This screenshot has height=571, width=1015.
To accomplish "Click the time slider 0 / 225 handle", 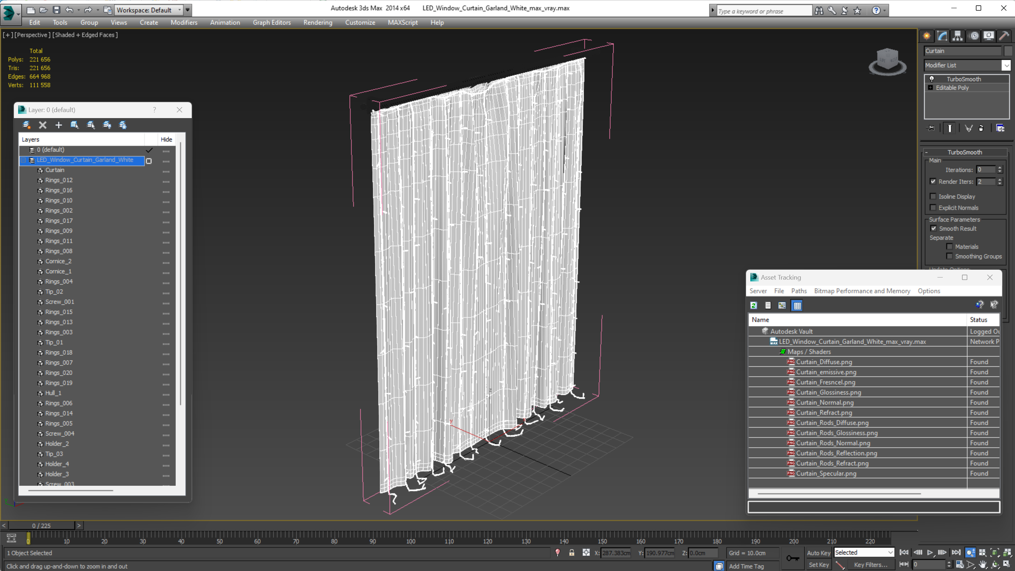I will [x=41, y=526].
